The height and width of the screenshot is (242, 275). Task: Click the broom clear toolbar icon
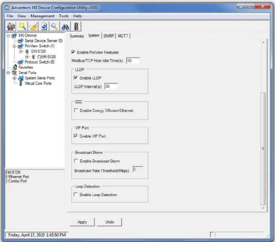pos(33,27)
